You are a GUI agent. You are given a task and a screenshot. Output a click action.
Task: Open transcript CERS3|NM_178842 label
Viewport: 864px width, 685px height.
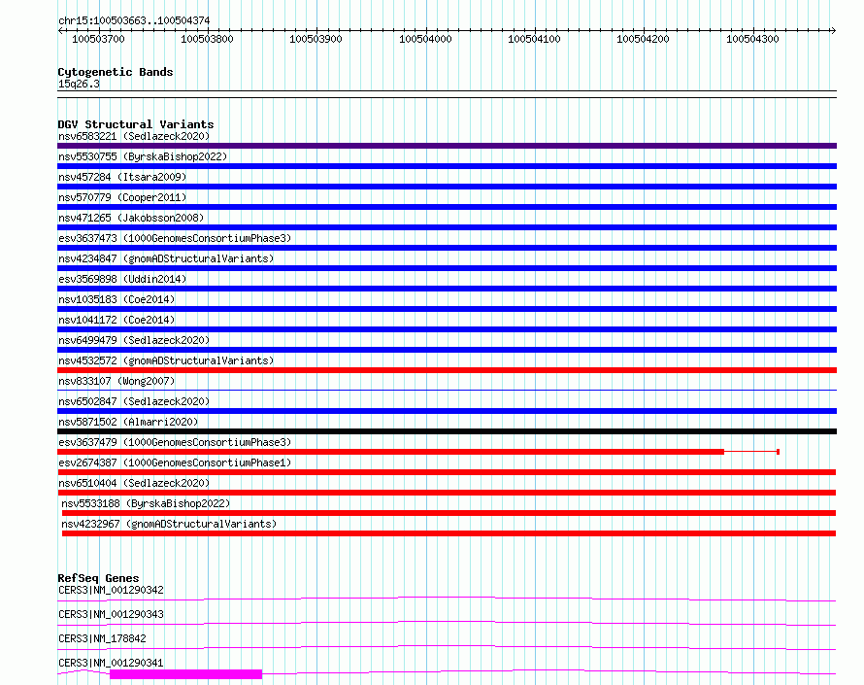click(x=102, y=638)
